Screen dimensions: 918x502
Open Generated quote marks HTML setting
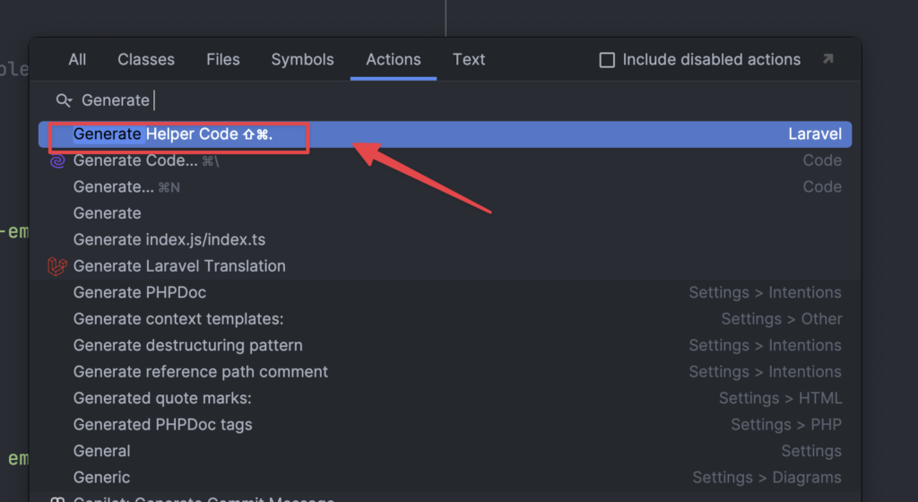pyautogui.click(x=162, y=398)
